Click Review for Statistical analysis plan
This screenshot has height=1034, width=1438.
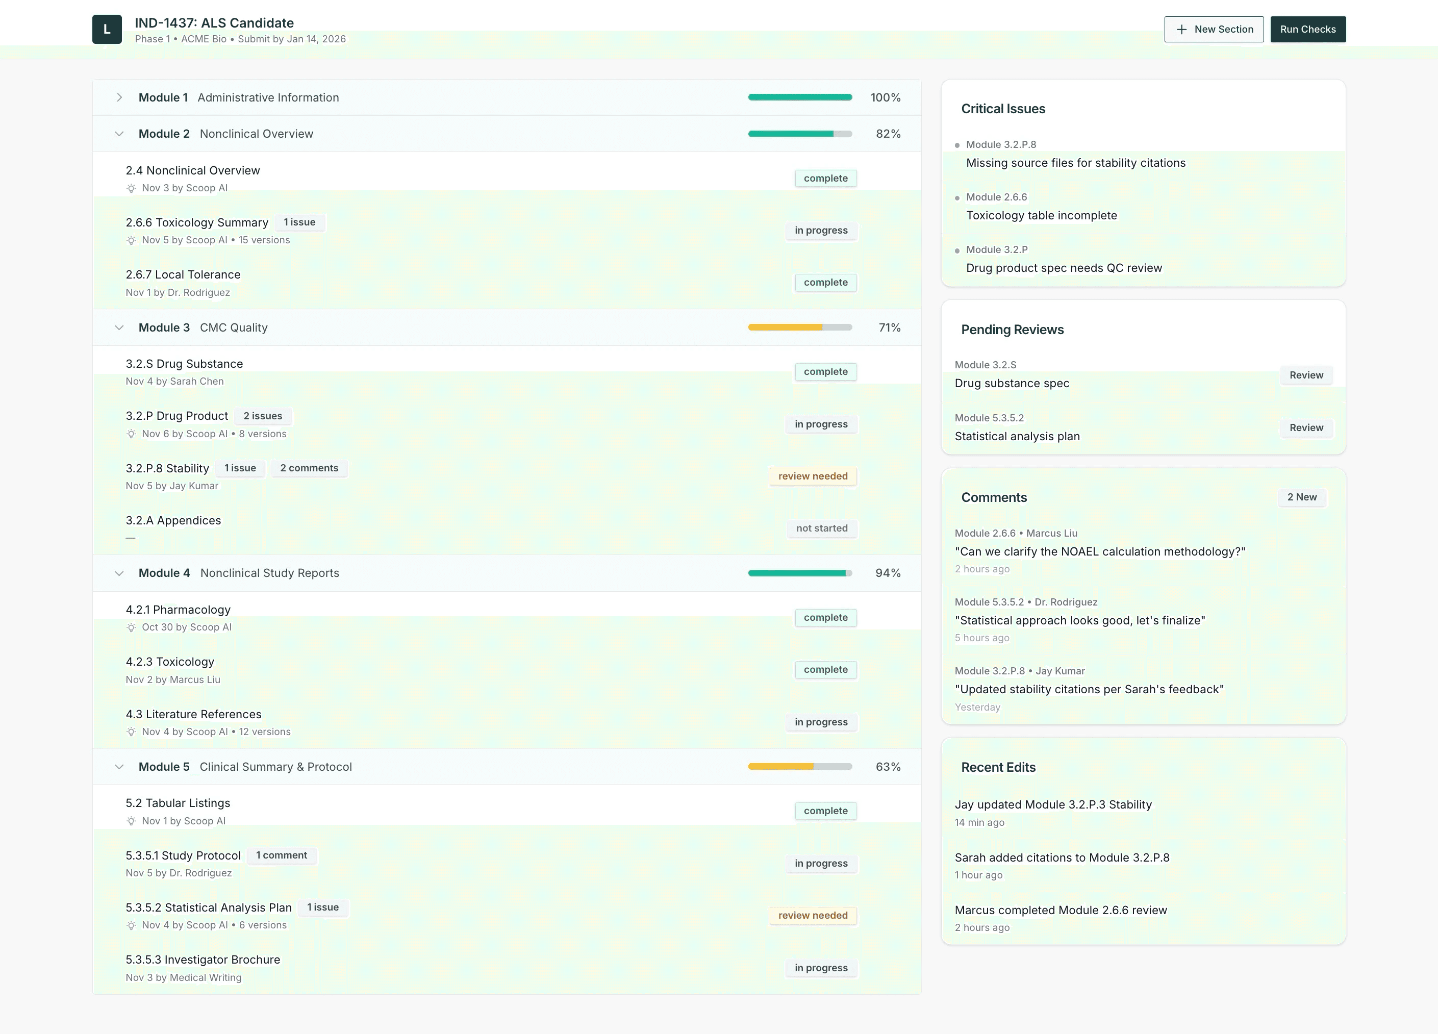[1305, 428]
